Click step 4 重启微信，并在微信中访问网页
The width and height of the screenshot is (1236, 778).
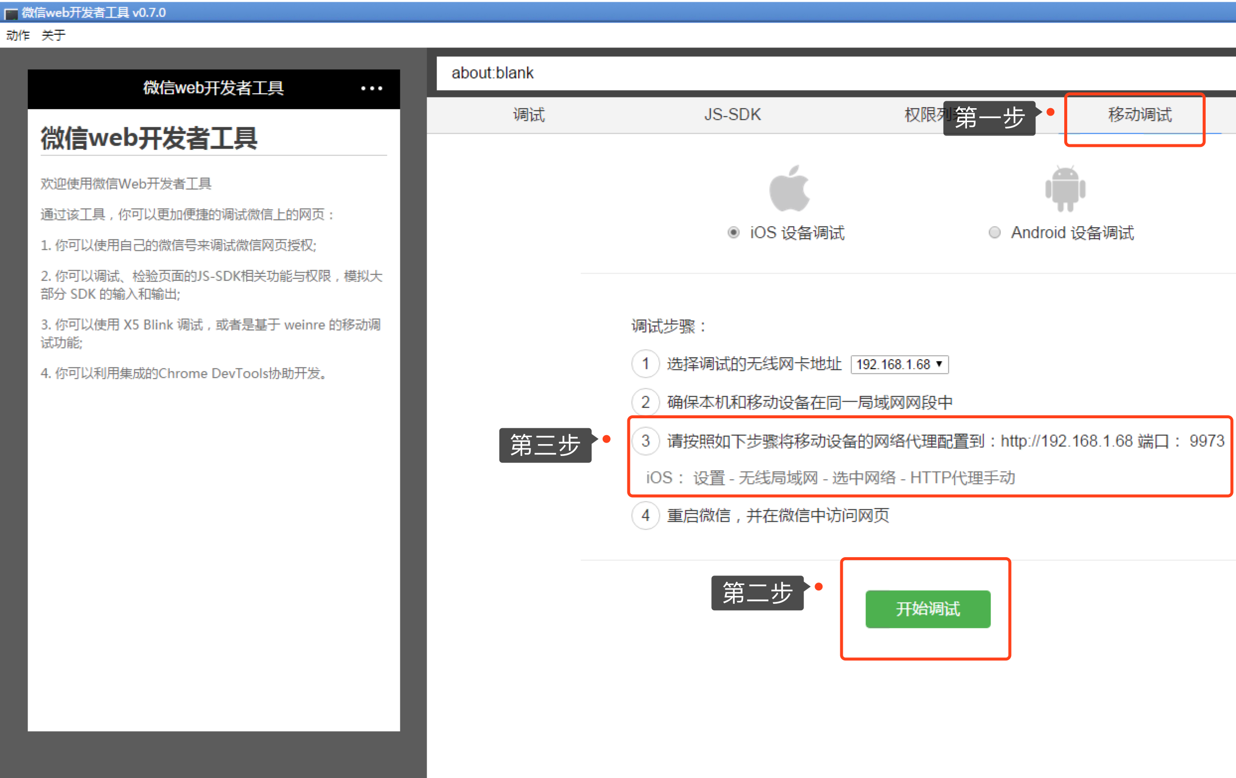(778, 515)
